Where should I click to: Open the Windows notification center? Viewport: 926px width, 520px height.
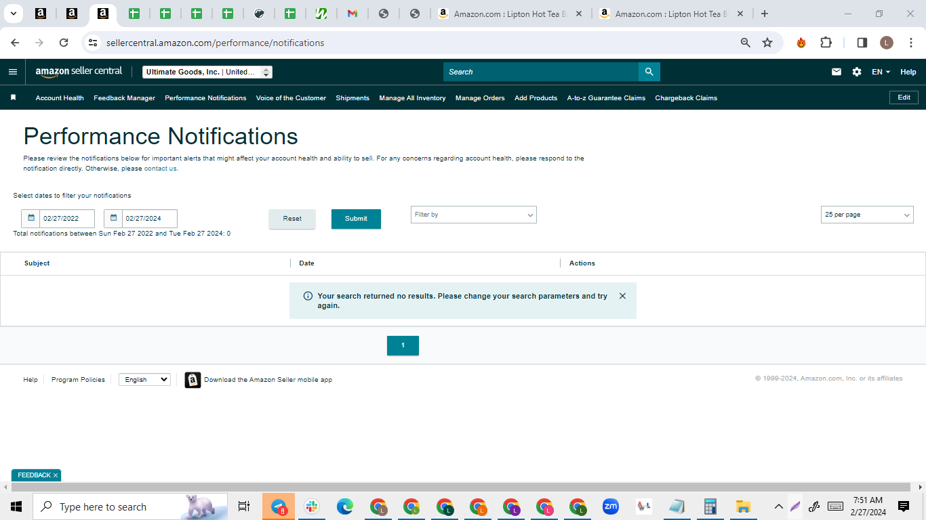pos(904,506)
